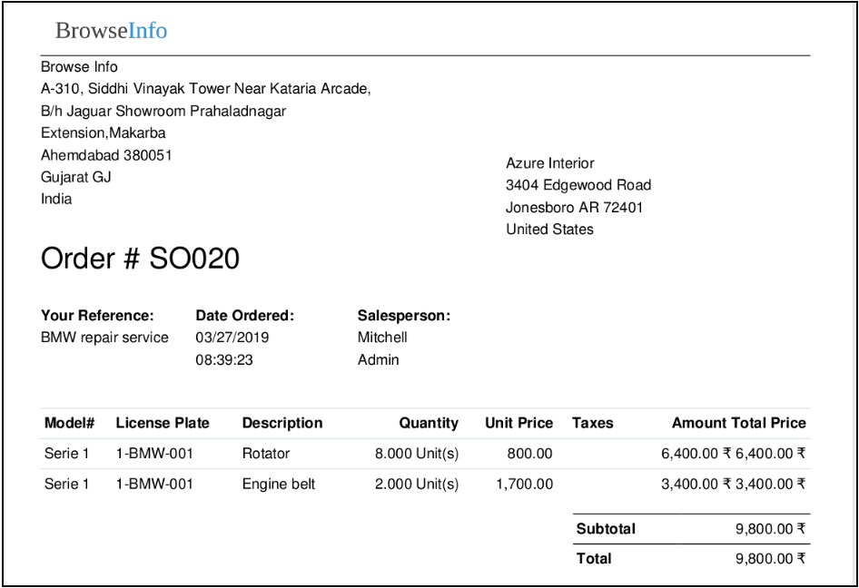Select the Rotator description cell
859x588 pixels.
pos(266,454)
